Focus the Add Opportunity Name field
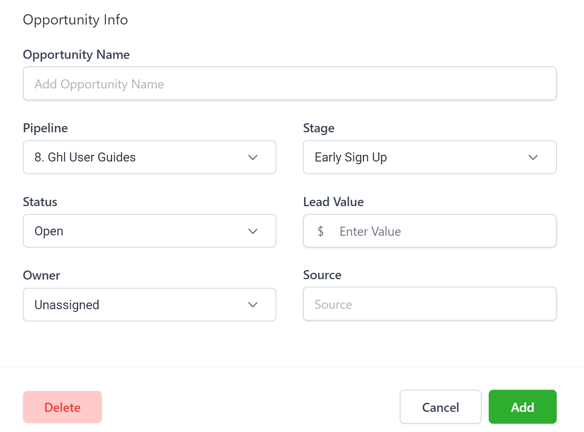 pos(289,84)
